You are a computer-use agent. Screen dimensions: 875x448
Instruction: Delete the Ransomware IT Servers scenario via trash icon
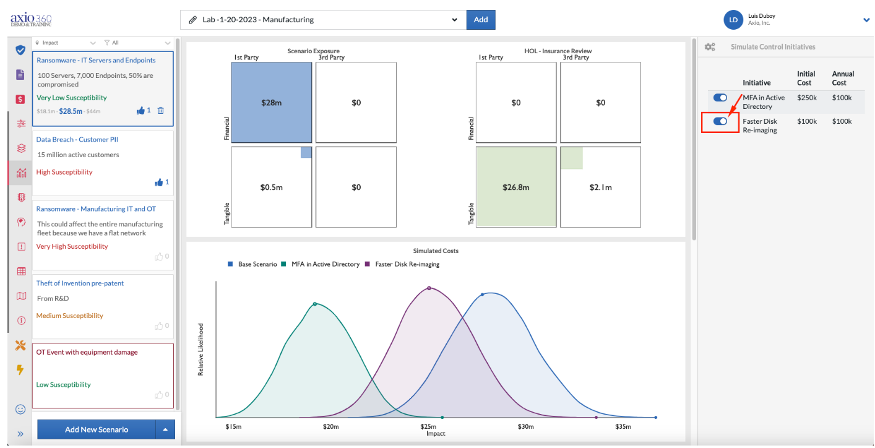click(160, 110)
